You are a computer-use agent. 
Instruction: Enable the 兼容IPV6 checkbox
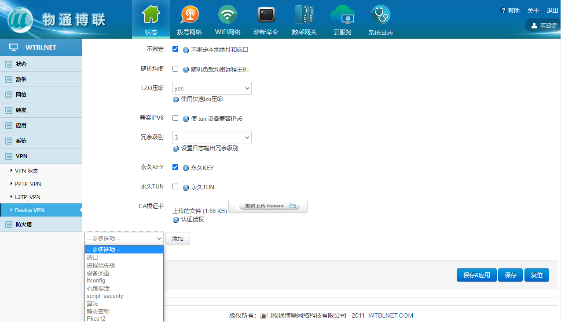click(176, 118)
